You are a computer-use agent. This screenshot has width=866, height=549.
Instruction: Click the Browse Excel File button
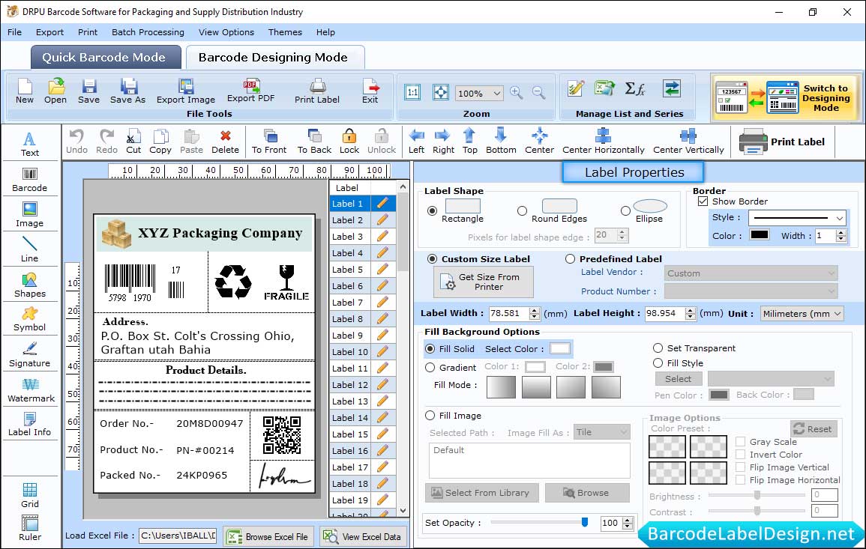point(268,536)
